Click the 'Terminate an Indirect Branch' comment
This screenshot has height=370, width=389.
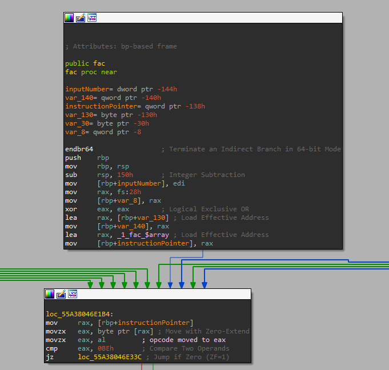click(251, 149)
